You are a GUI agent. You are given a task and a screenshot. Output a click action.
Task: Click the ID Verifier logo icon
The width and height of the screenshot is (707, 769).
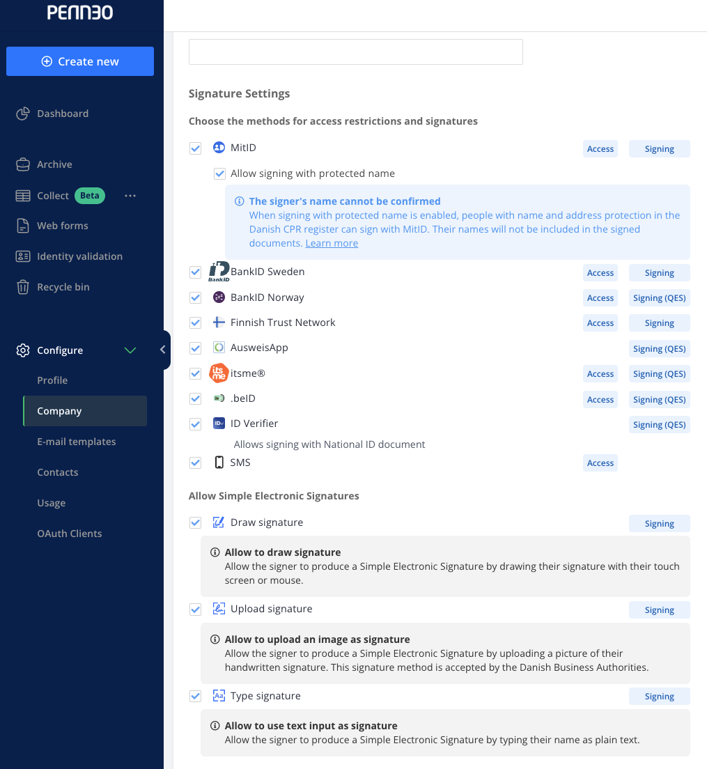219,424
